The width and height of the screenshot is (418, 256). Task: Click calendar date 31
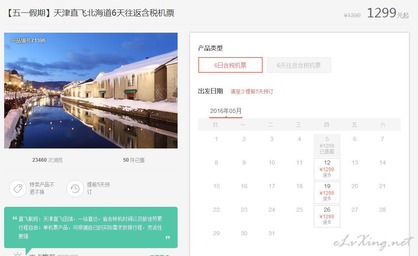click(x=272, y=233)
